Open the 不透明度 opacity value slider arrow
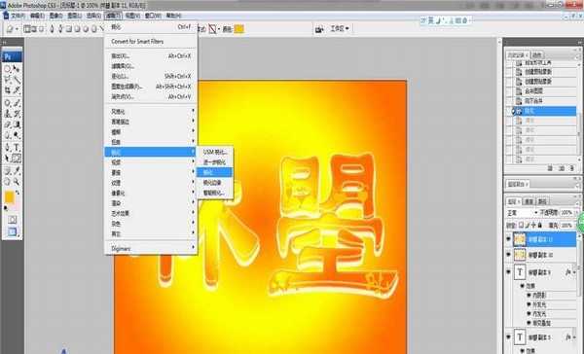Screen dimensions: 584x354 click(x=577, y=213)
